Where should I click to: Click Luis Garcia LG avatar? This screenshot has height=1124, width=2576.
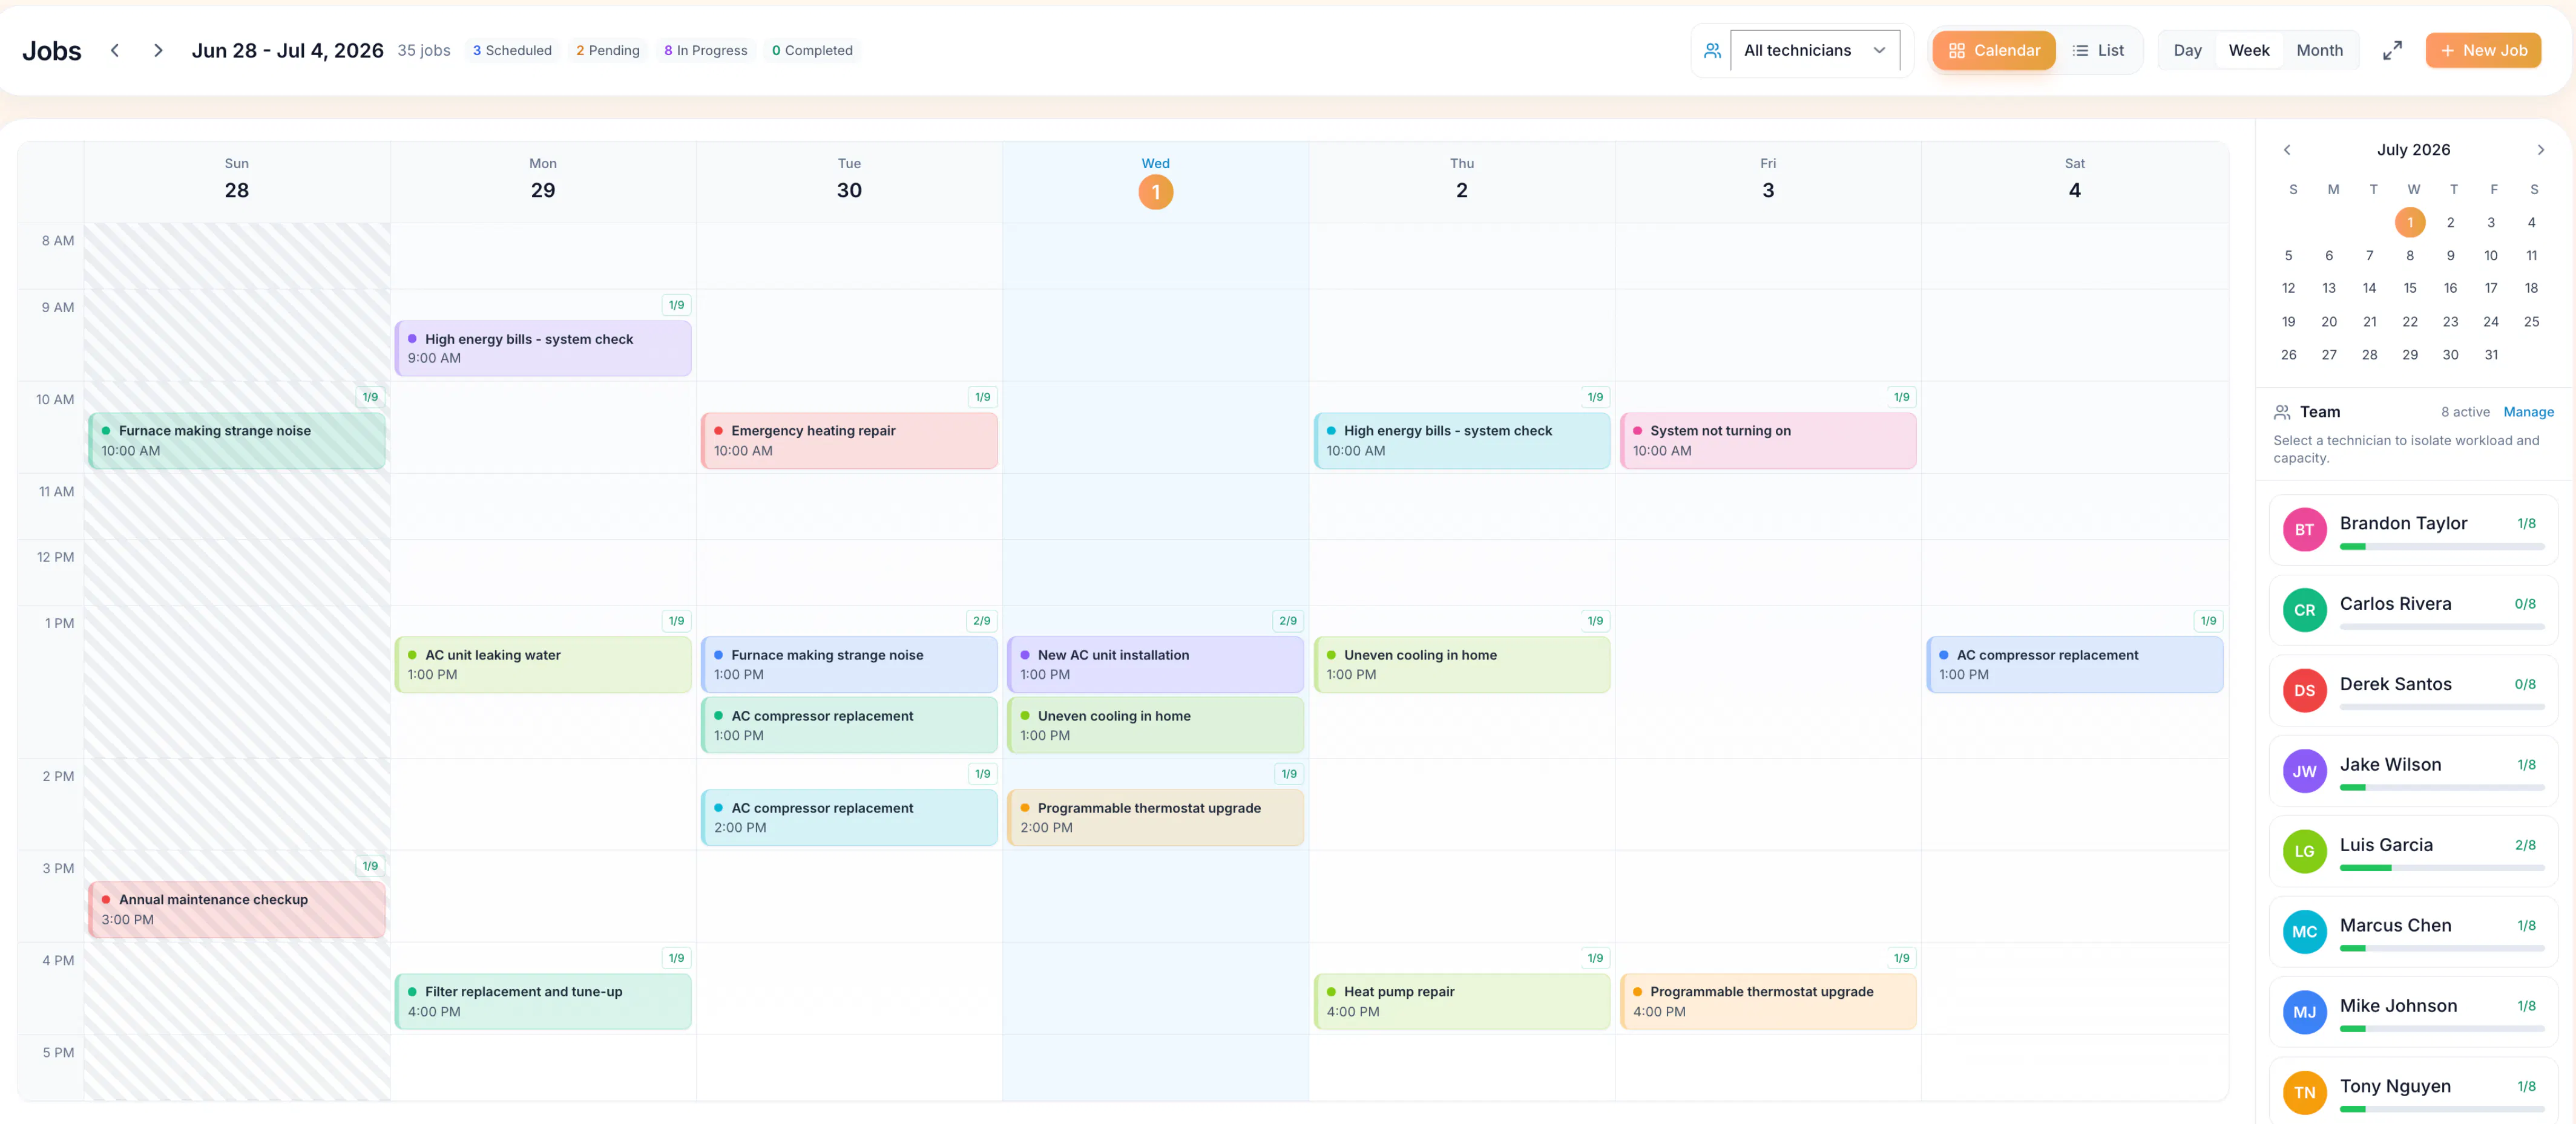[2304, 851]
